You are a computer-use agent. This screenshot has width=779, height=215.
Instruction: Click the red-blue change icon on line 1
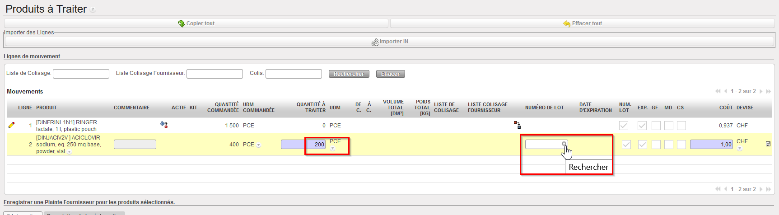(x=164, y=124)
